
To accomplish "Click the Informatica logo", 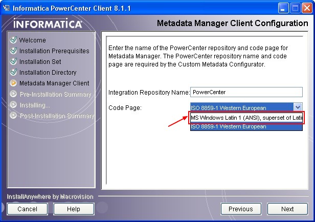I will [x=48, y=24].
